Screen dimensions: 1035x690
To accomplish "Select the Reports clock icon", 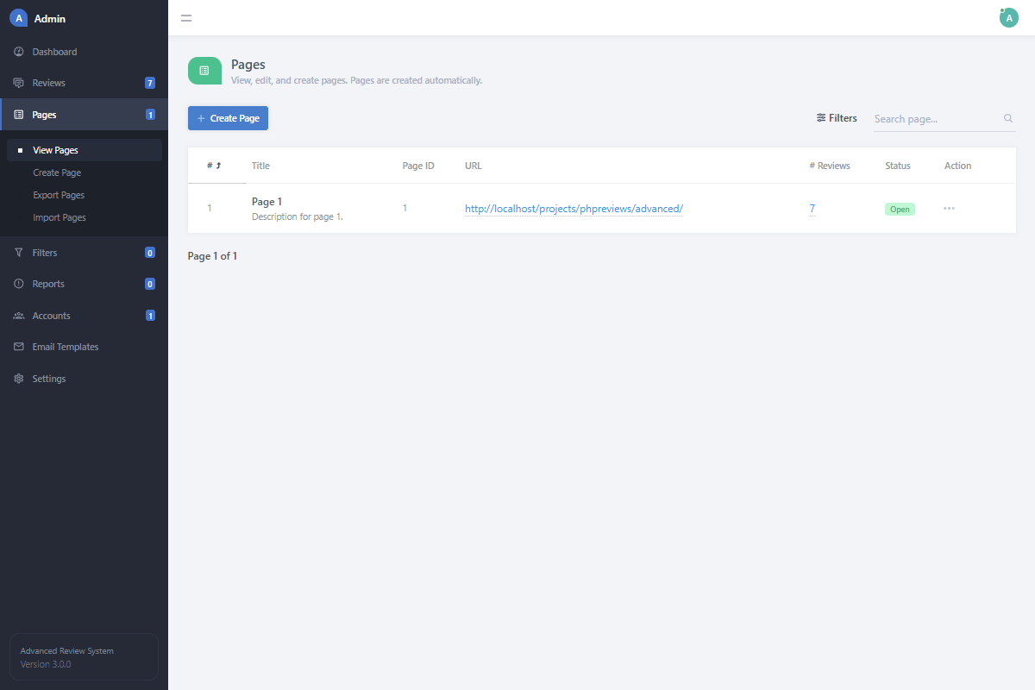I will pyautogui.click(x=18, y=283).
